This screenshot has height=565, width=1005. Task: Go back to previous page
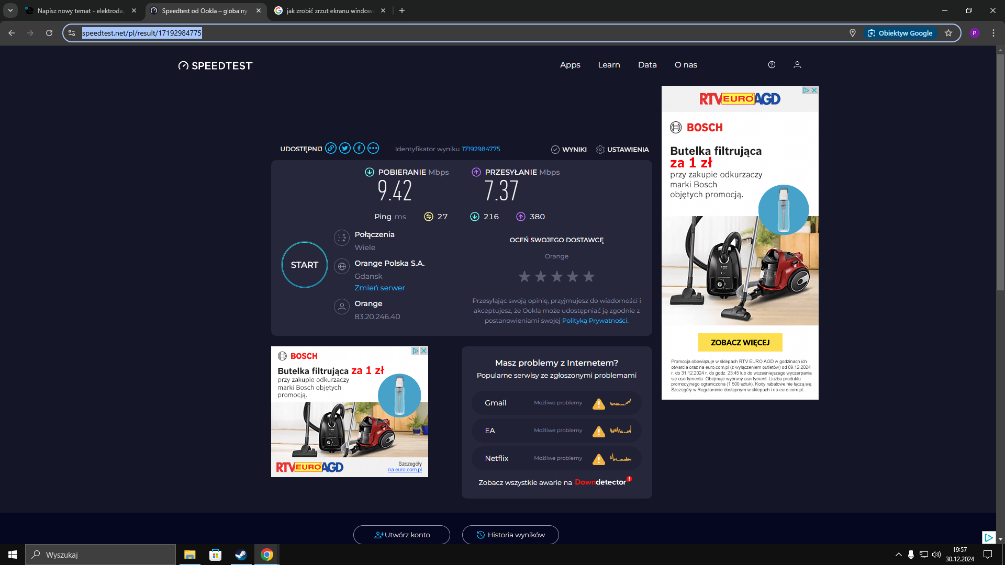click(x=12, y=33)
